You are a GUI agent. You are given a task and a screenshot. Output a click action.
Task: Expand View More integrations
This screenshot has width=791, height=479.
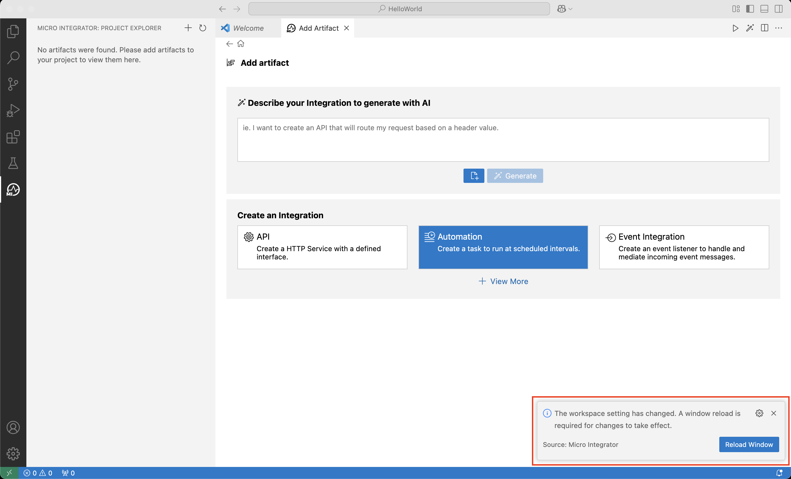(503, 281)
